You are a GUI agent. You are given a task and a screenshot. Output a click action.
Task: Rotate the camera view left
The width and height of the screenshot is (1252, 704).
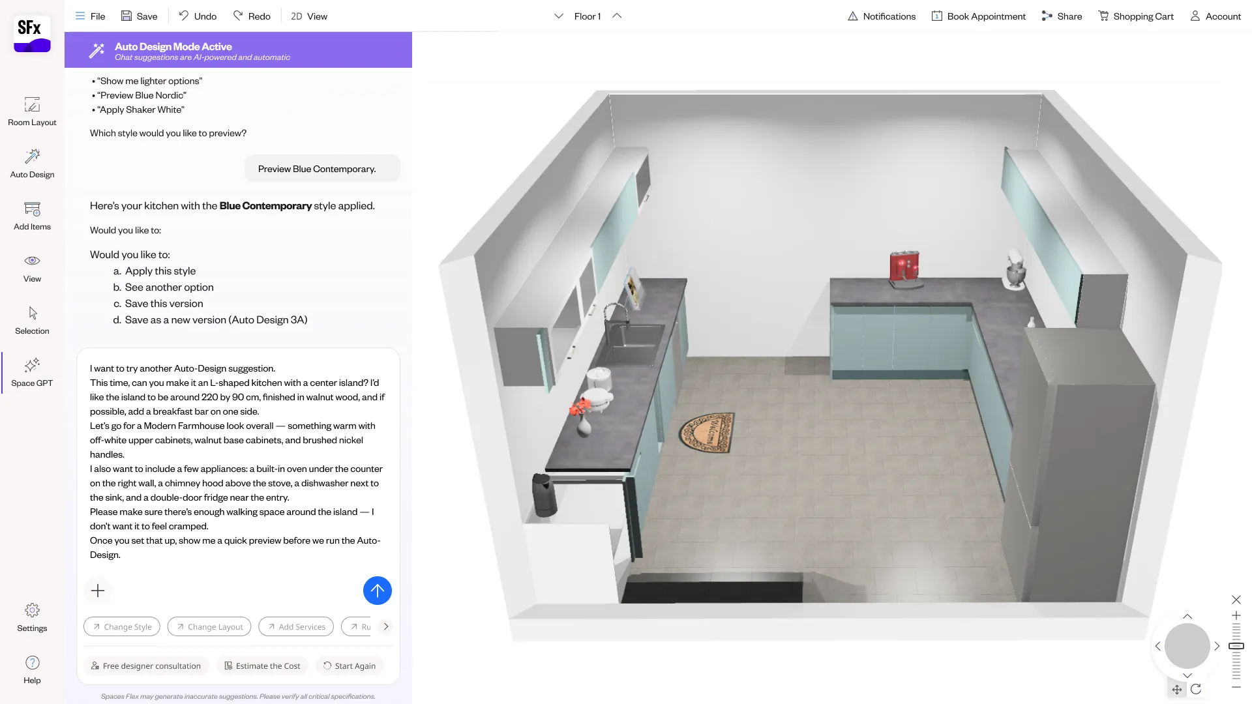tap(1158, 646)
